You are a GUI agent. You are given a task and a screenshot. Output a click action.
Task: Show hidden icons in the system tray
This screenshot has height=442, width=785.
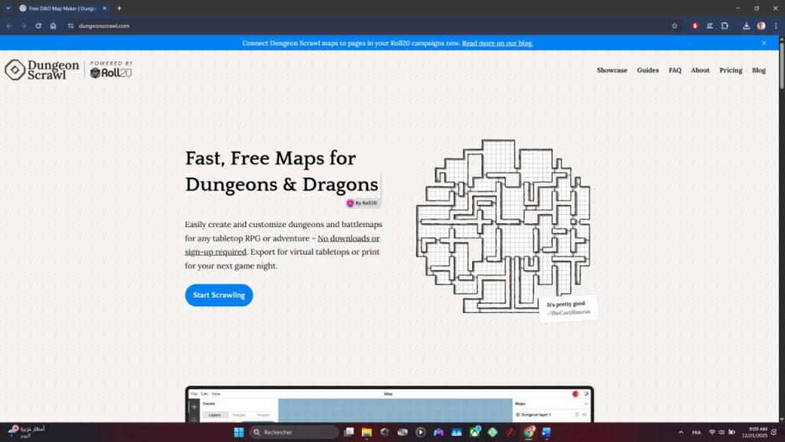tap(681, 432)
